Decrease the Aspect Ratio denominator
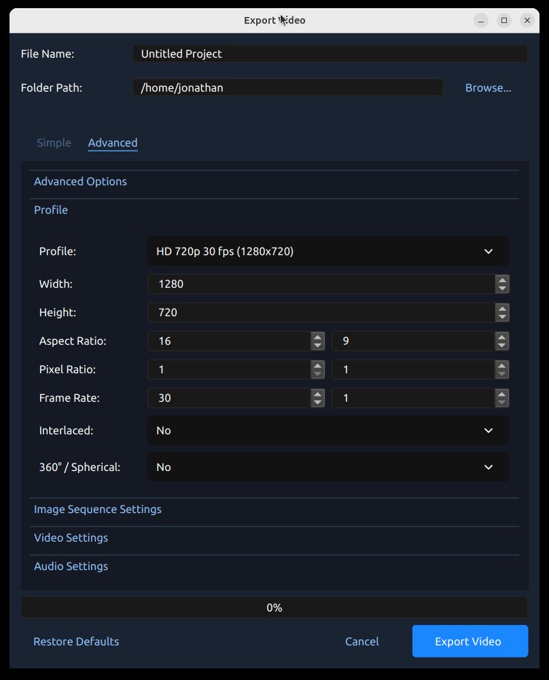 pyautogui.click(x=502, y=345)
